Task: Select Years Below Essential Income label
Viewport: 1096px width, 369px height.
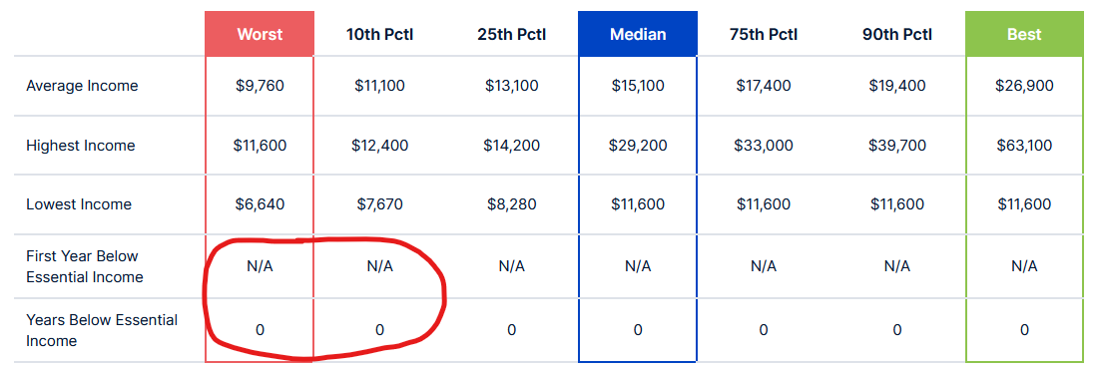Action: [x=102, y=330]
